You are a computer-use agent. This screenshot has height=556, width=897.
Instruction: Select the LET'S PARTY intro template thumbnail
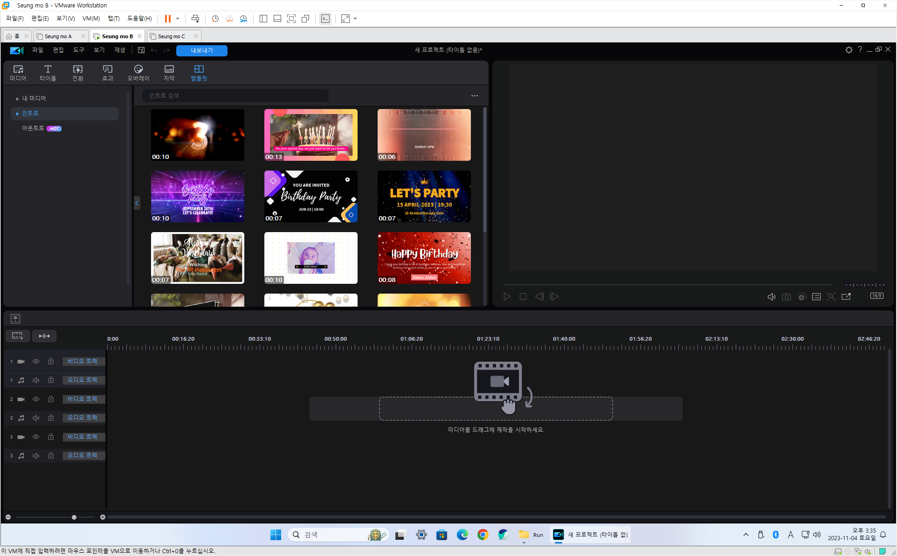(424, 196)
